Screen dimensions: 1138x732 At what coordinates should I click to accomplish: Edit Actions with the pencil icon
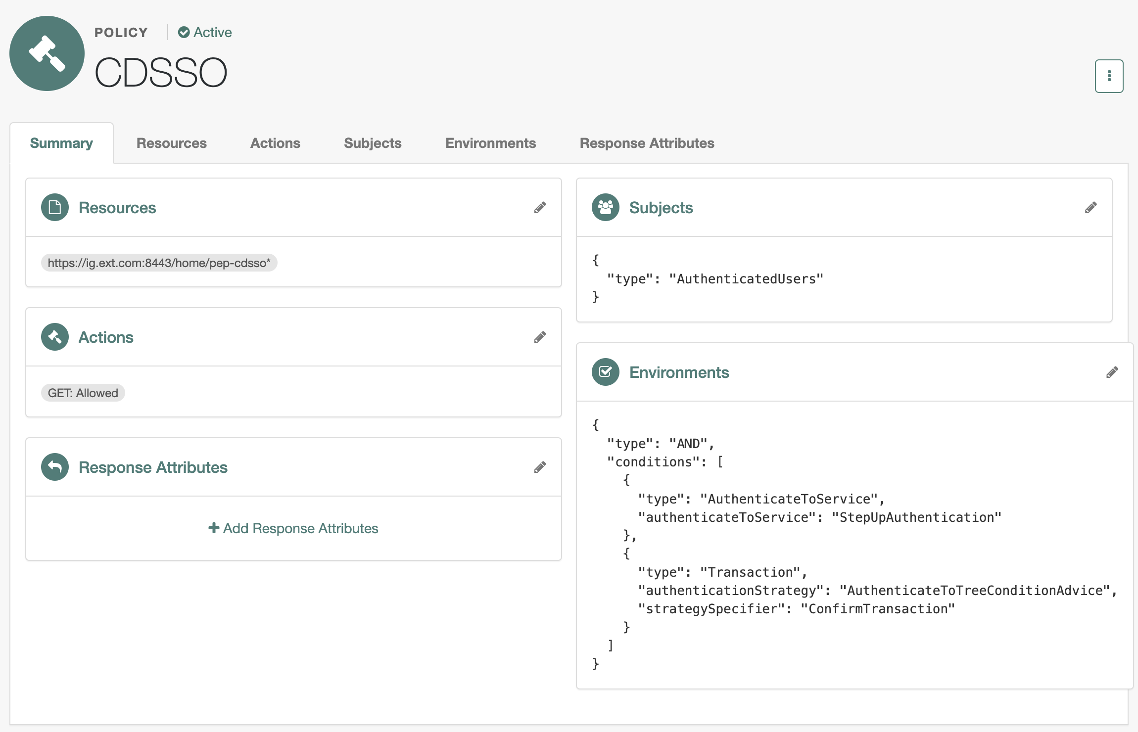point(540,337)
